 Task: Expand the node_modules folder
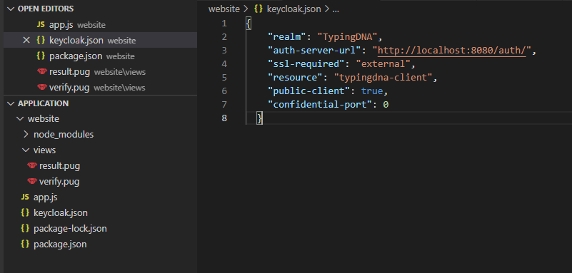pos(26,134)
